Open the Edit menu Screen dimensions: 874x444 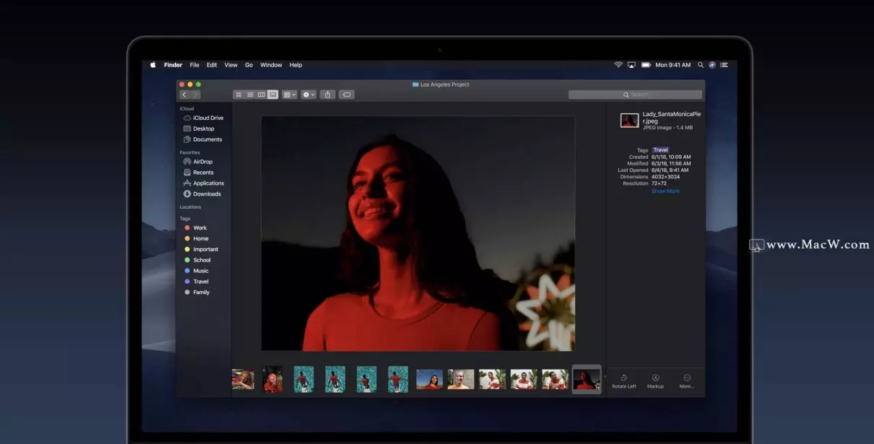tap(212, 65)
